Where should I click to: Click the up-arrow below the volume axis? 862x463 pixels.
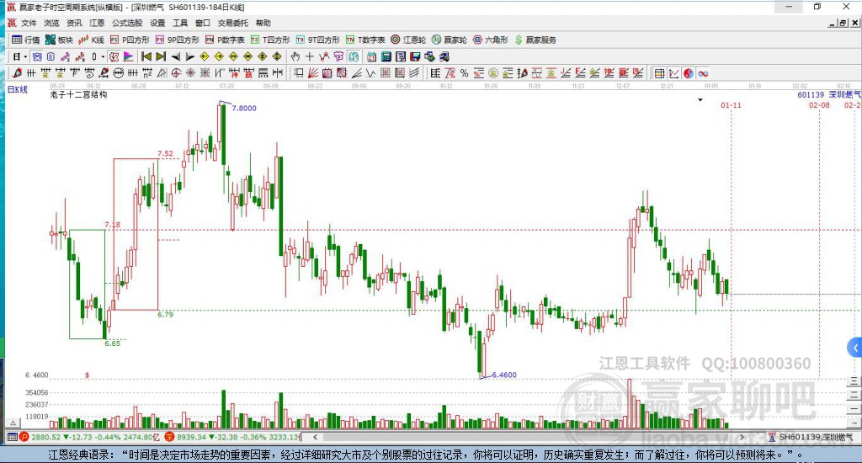(x=13, y=423)
